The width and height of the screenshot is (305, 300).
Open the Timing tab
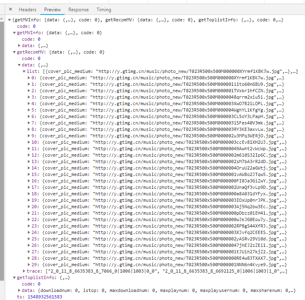tap(104, 10)
